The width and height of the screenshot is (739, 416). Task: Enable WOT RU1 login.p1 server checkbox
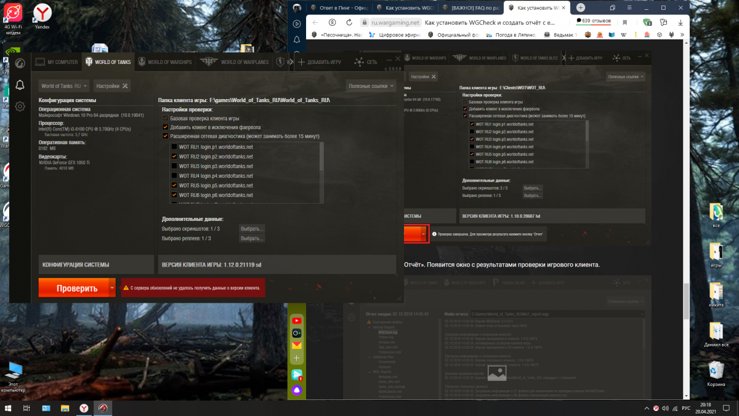tap(174, 147)
